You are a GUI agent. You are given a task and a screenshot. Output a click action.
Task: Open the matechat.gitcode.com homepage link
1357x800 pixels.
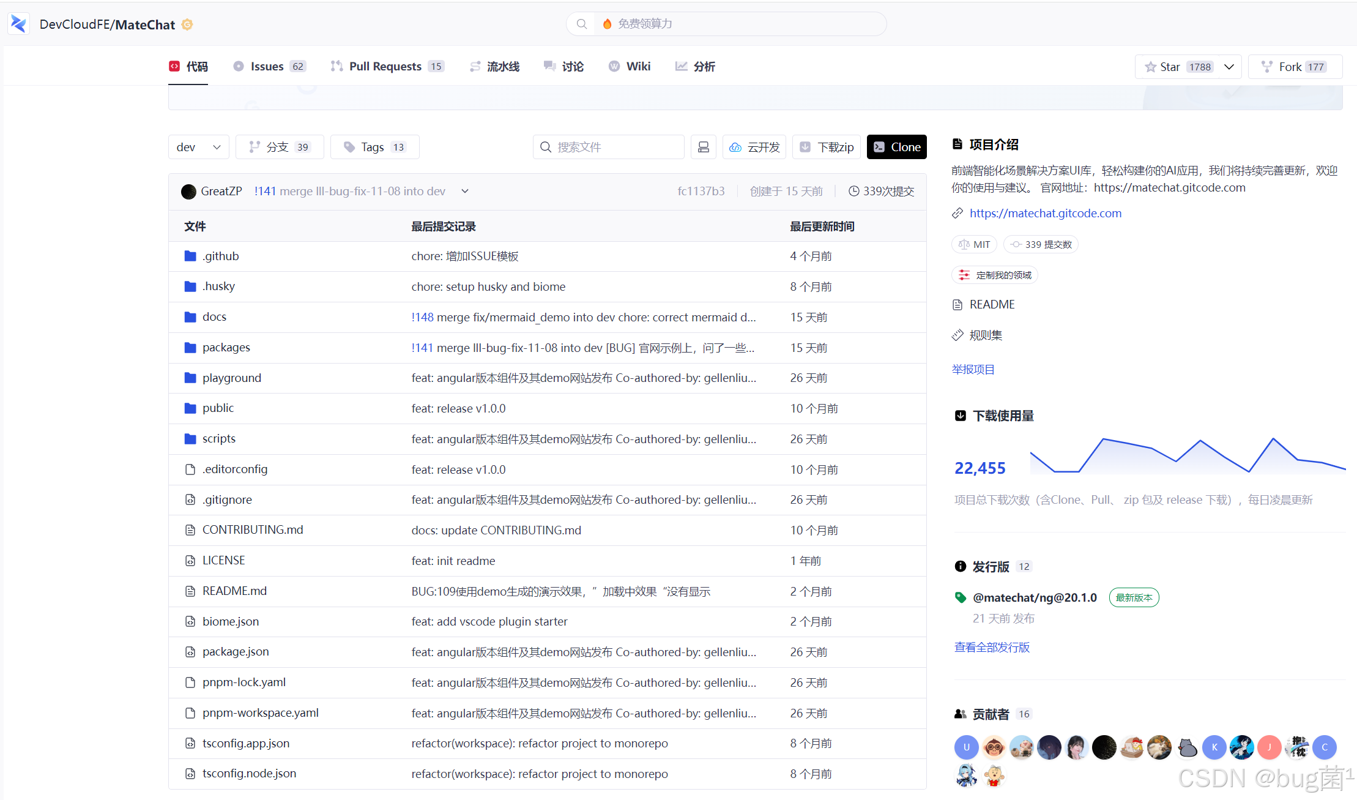(x=1045, y=213)
